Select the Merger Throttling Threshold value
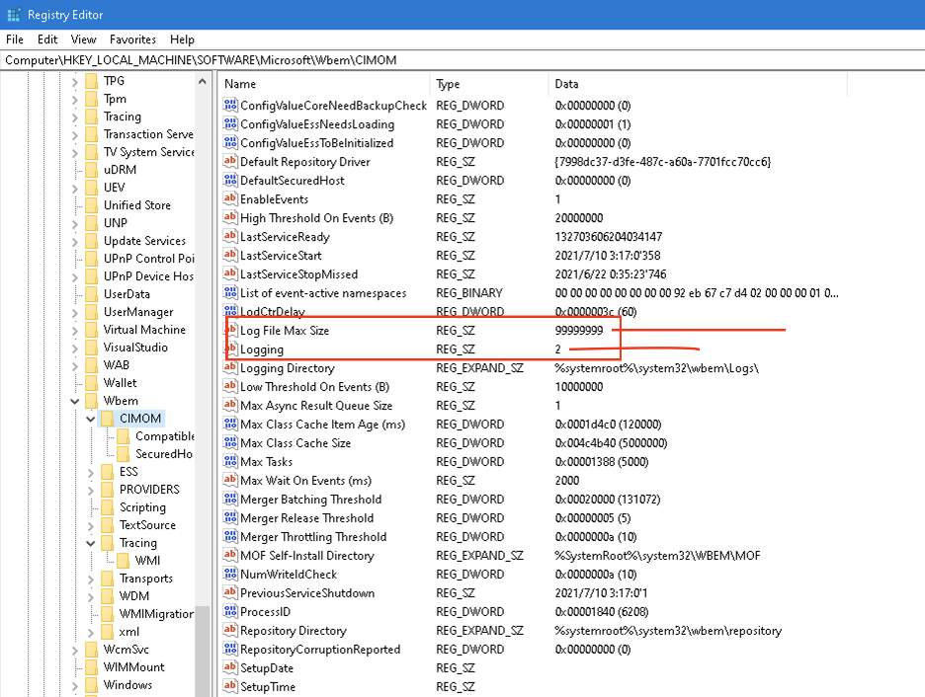 pos(313,537)
